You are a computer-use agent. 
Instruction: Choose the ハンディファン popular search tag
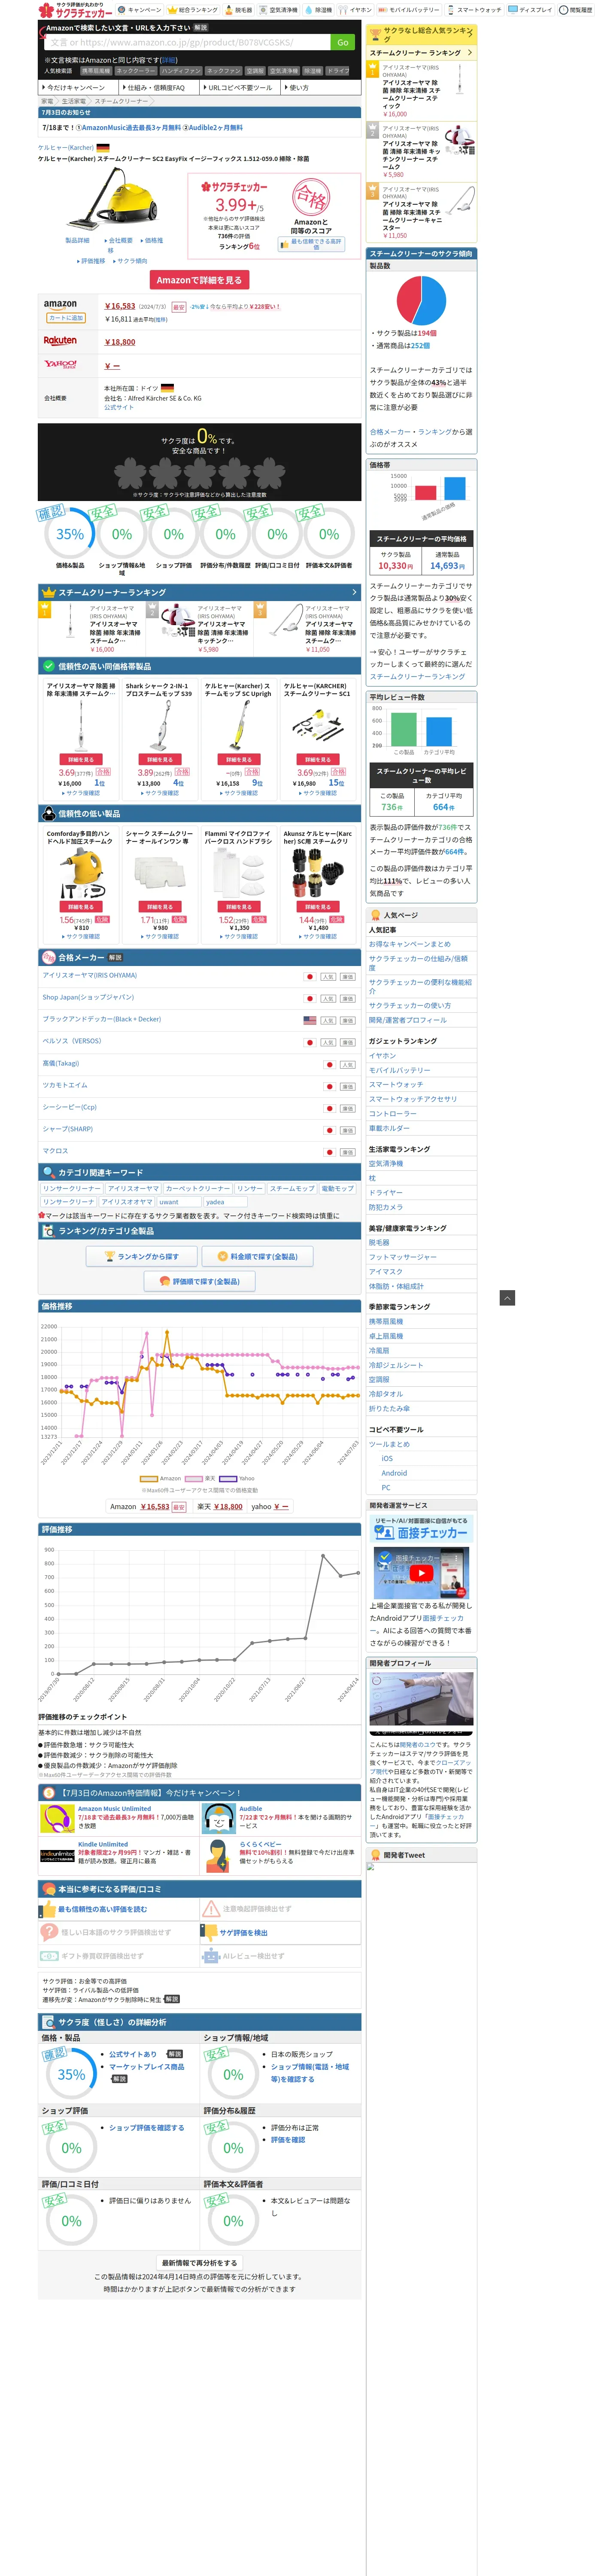tap(181, 71)
